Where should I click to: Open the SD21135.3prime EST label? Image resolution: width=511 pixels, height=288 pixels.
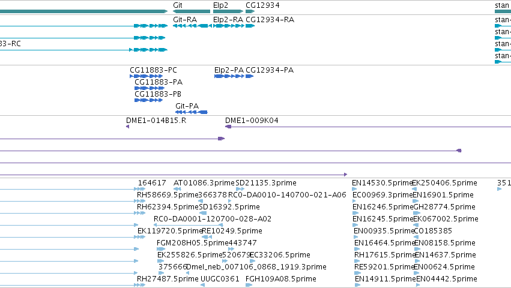point(266,183)
